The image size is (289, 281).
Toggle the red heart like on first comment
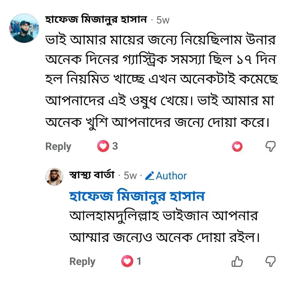coord(237,147)
